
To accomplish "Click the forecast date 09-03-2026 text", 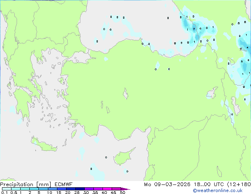I will [172, 184].
